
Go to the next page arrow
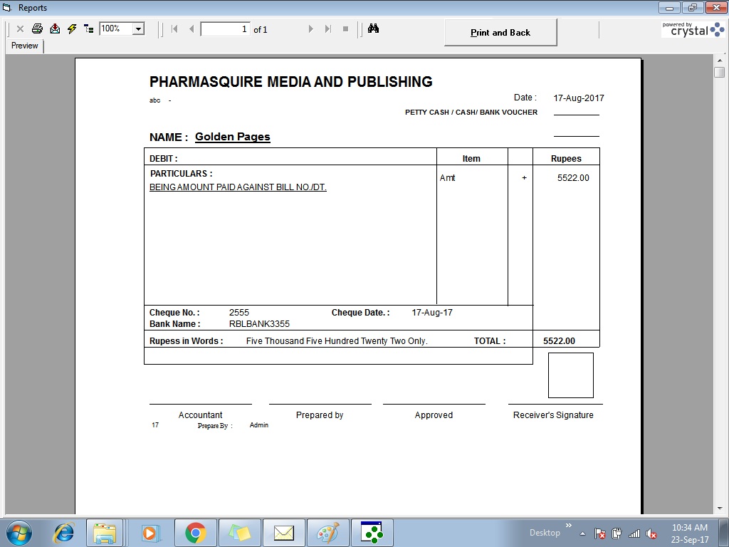point(310,29)
